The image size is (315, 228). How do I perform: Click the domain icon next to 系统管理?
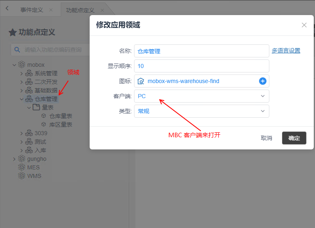point(29,74)
